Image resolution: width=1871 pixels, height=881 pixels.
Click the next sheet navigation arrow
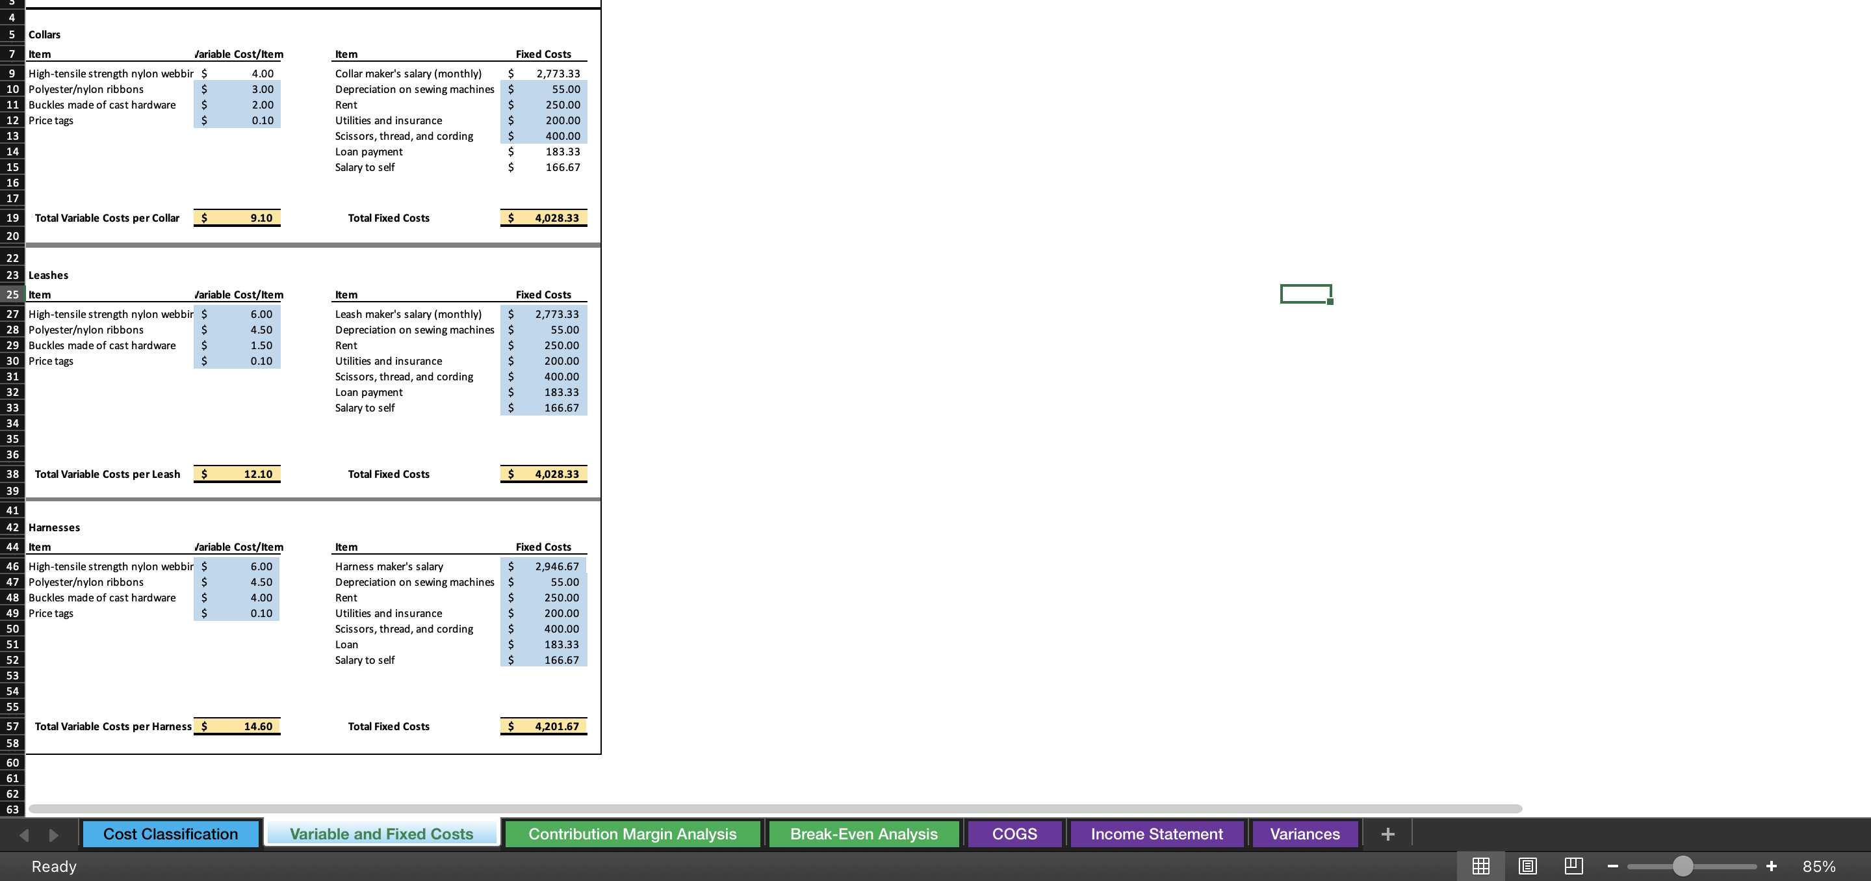54,834
